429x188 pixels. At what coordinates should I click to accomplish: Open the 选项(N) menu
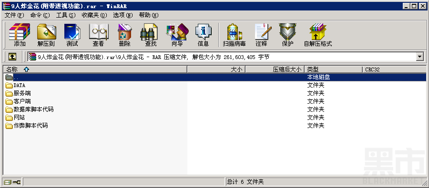(x=123, y=15)
